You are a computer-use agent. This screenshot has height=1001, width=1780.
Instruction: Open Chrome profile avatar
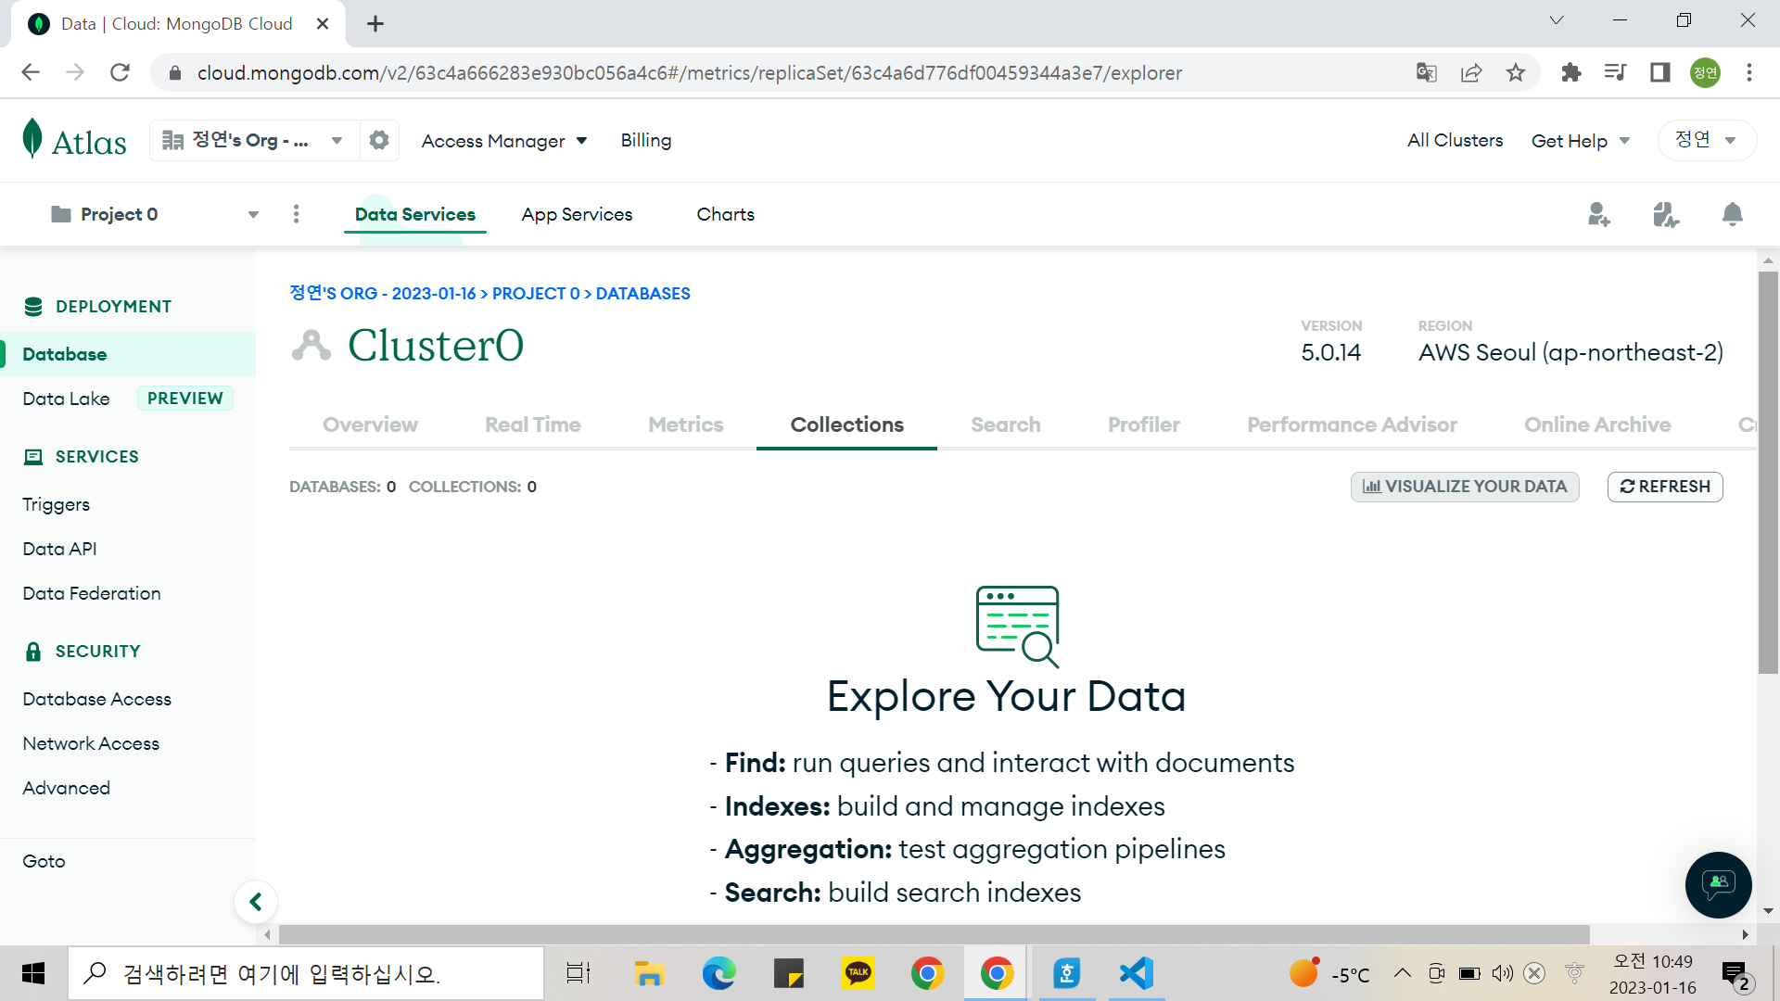[x=1705, y=72]
